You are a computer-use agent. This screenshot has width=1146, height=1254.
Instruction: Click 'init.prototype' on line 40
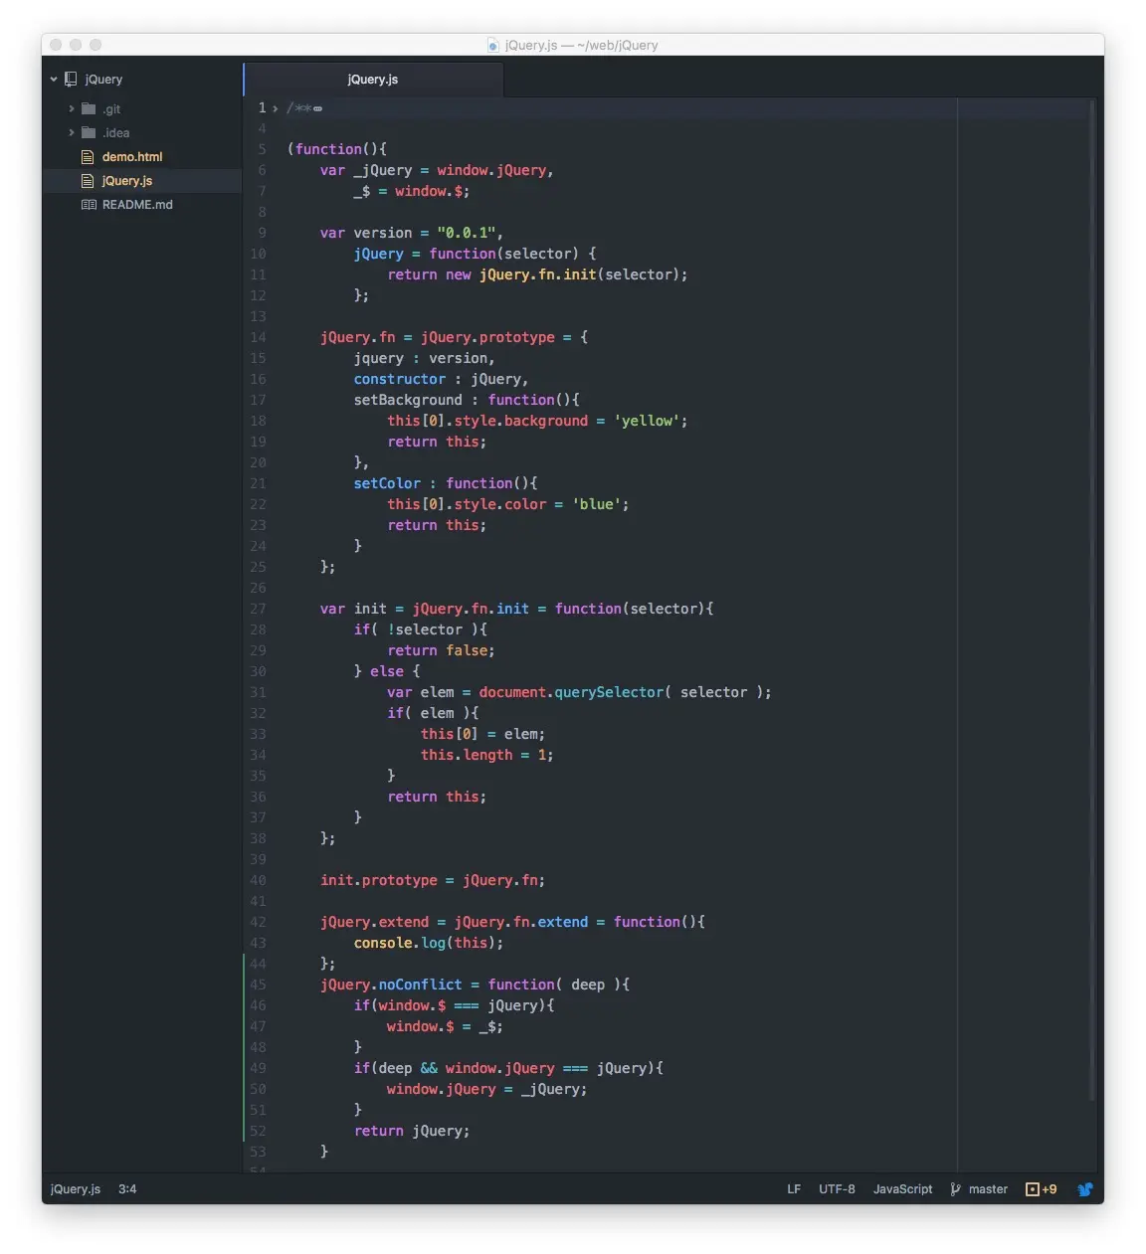[379, 881]
